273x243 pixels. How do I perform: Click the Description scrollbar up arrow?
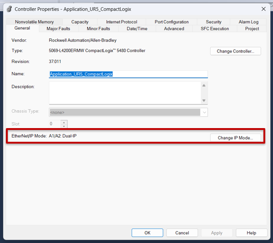(204, 85)
